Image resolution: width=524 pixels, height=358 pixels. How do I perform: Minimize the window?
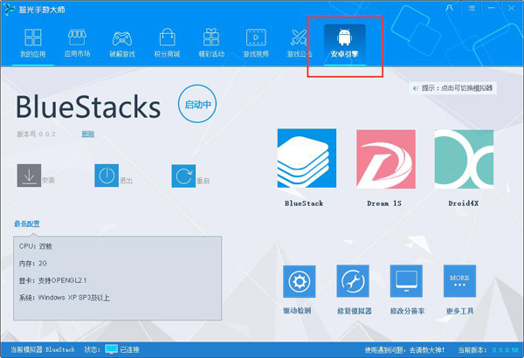pos(491,8)
